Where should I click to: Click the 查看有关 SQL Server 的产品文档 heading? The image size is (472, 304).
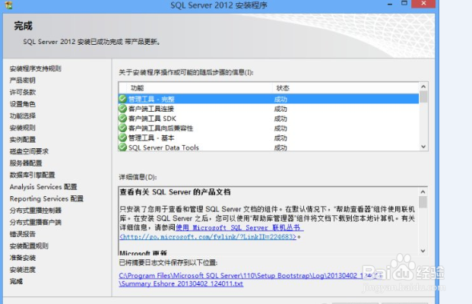(x=175, y=192)
